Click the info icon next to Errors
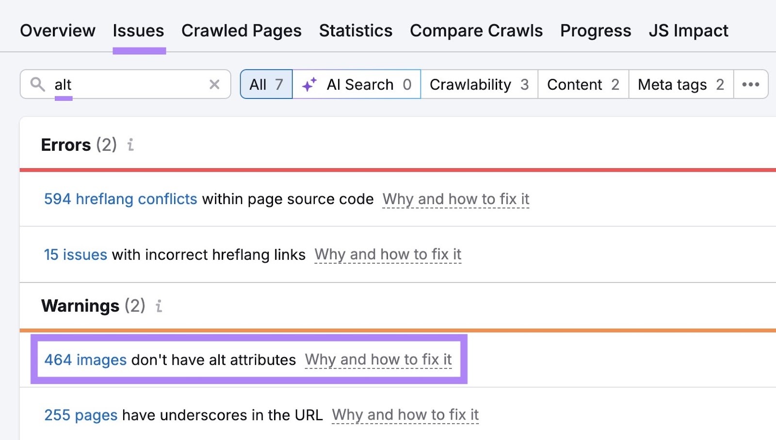The width and height of the screenshot is (776, 440). point(130,145)
